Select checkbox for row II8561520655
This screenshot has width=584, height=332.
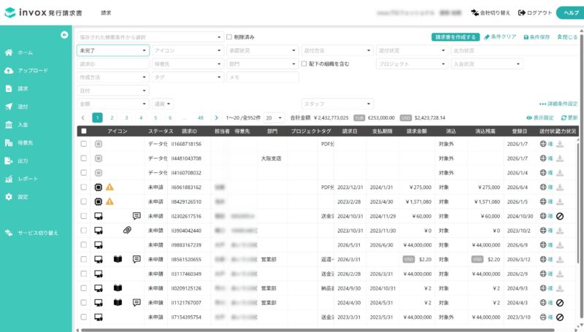tap(84, 259)
